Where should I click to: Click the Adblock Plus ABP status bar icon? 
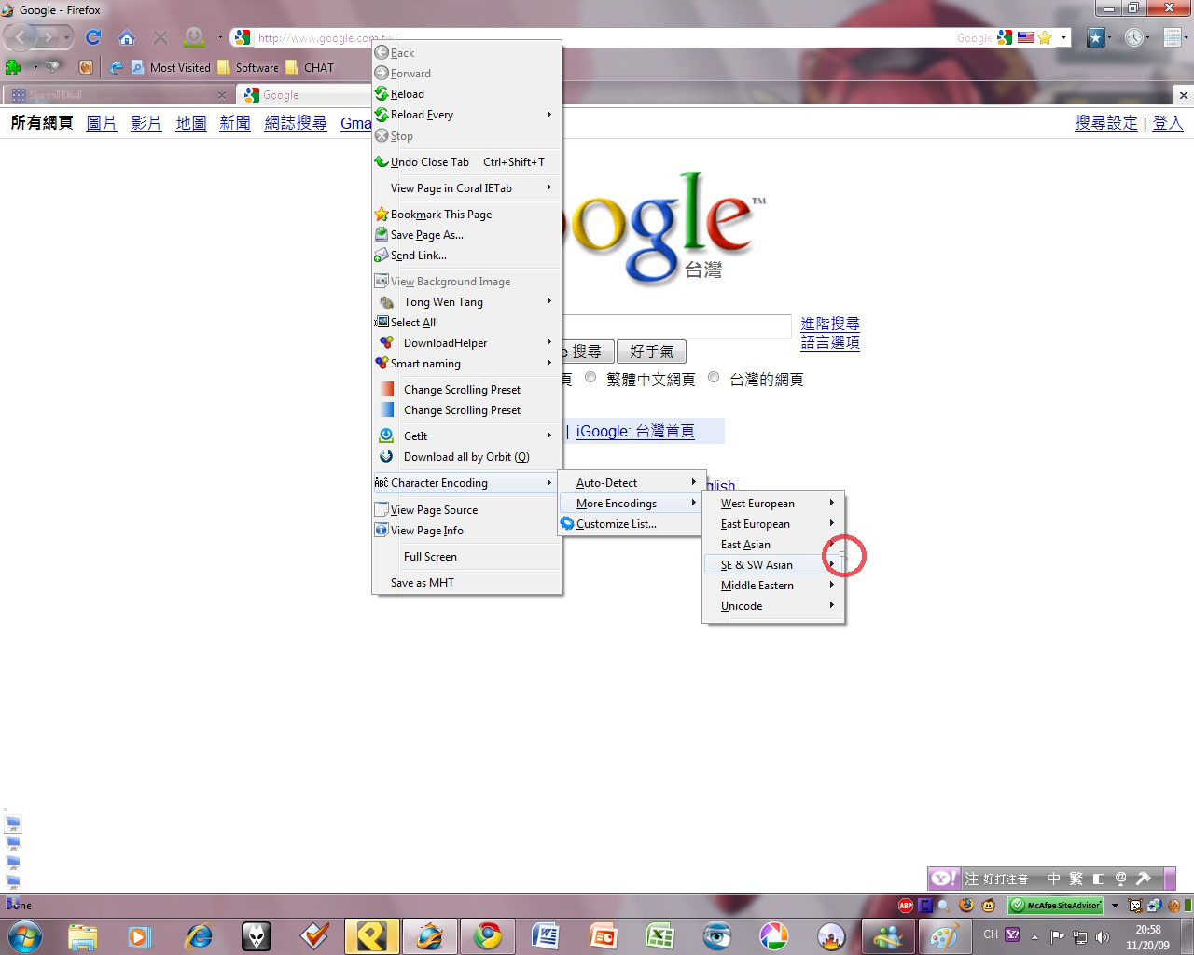coord(905,905)
